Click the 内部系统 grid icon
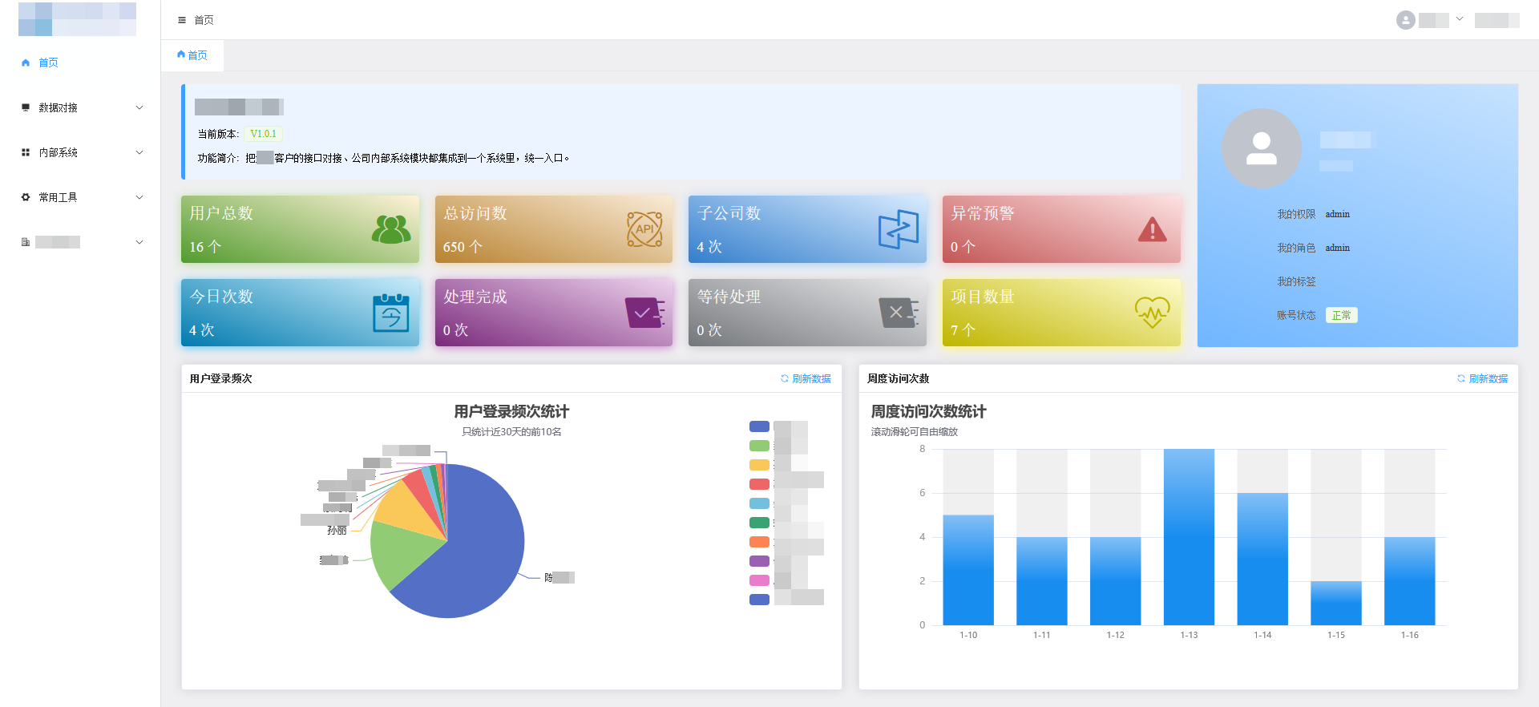 (26, 152)
